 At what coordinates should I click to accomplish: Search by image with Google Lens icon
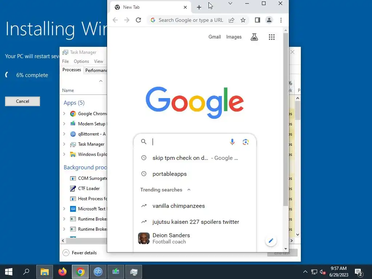pos(246,142)
